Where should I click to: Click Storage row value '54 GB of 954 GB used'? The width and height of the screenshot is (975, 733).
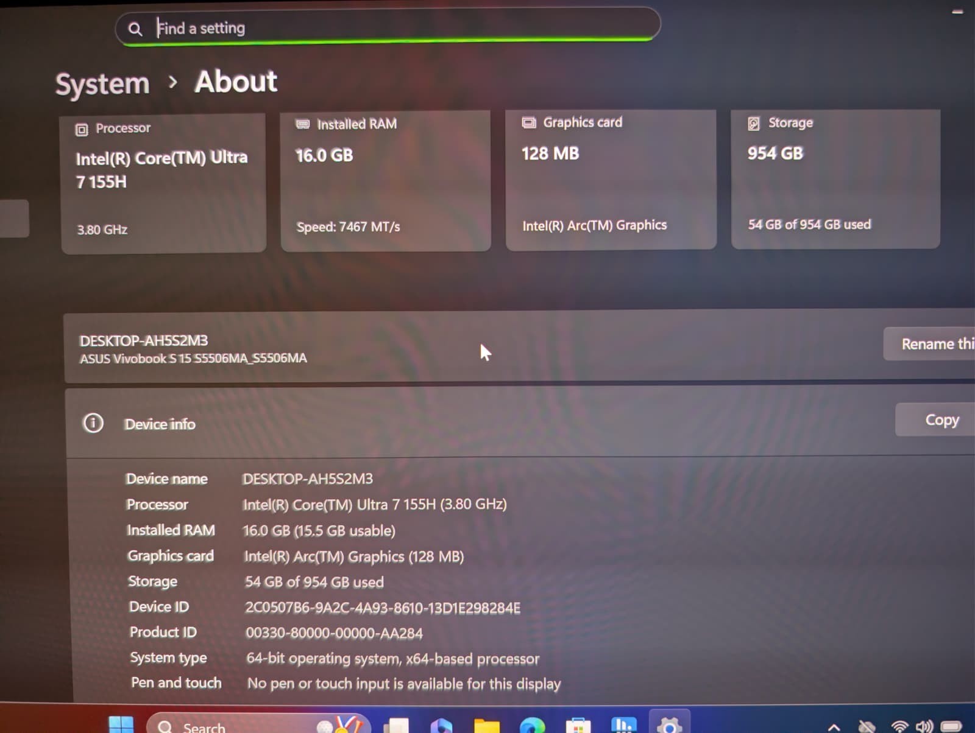pos(314,582)
